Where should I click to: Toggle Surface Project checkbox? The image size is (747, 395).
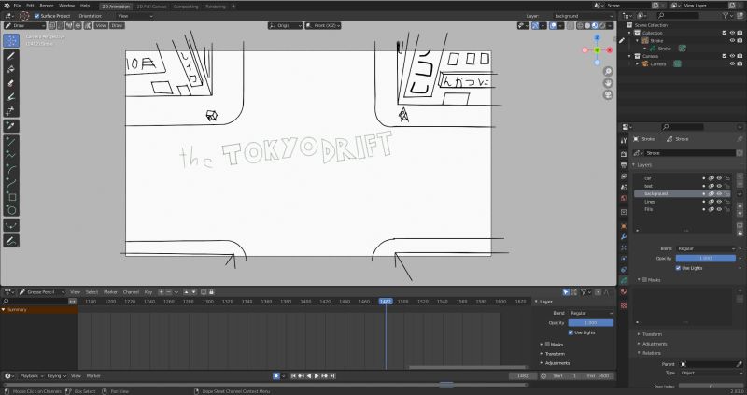36,16
